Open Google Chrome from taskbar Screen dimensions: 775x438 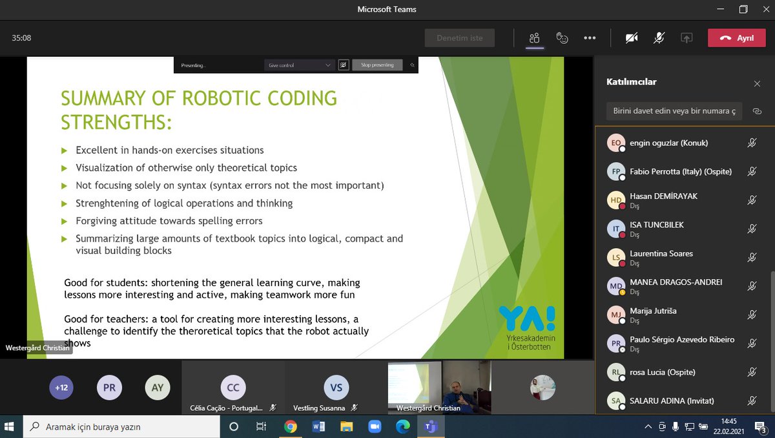(290, 426)
